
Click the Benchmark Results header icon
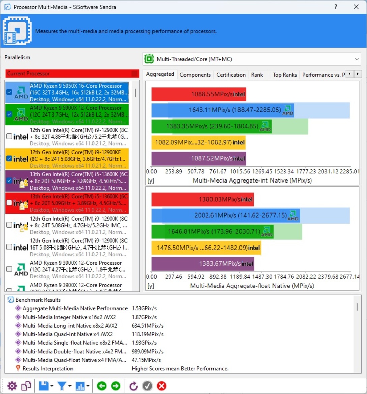coord(10,300)
